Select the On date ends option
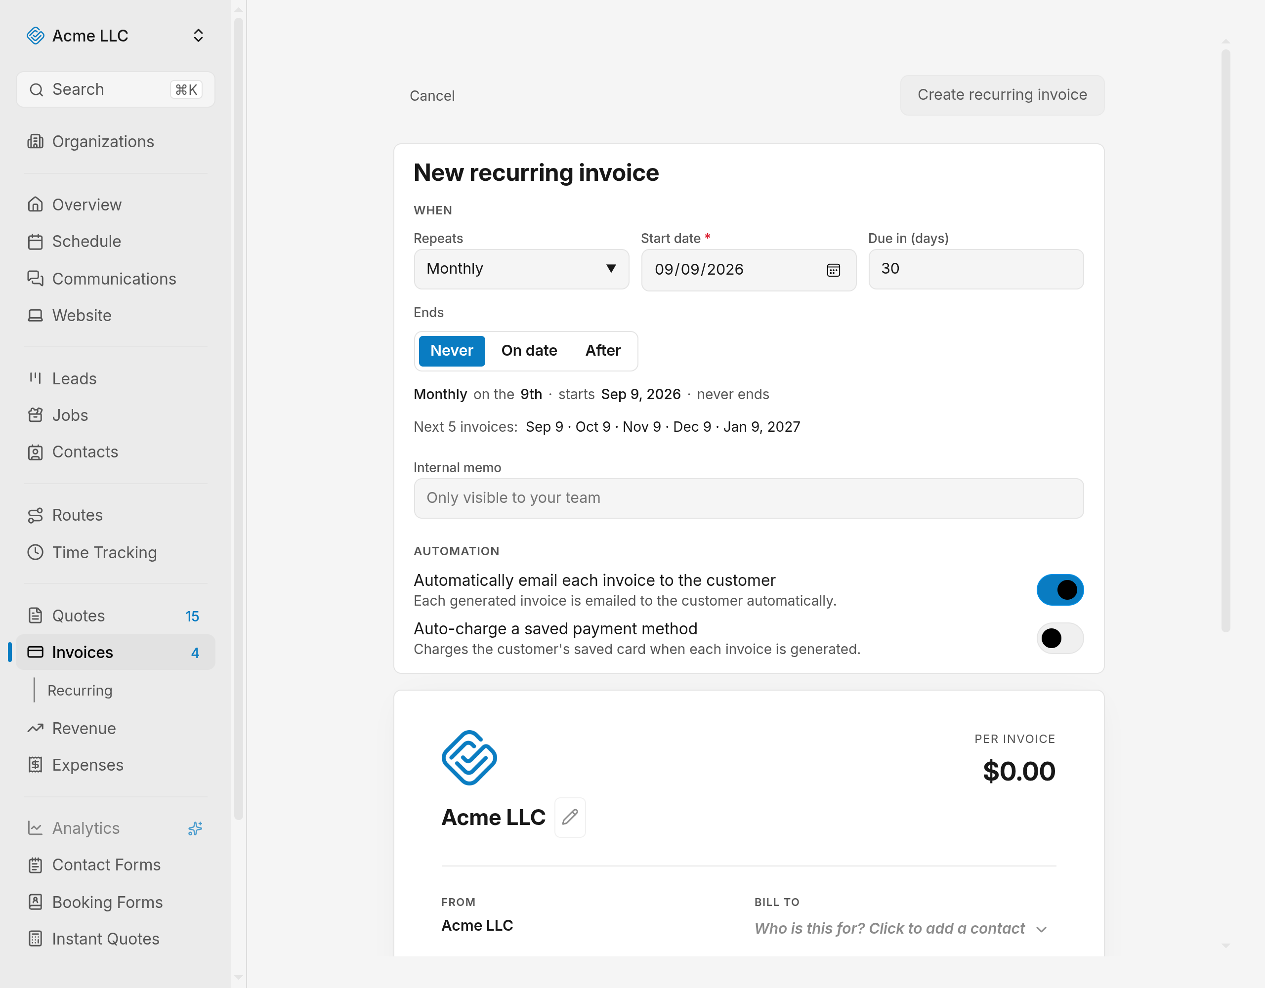Image resolution: width=1265 pixels, height=988 pixels. (x=529, y=350)
